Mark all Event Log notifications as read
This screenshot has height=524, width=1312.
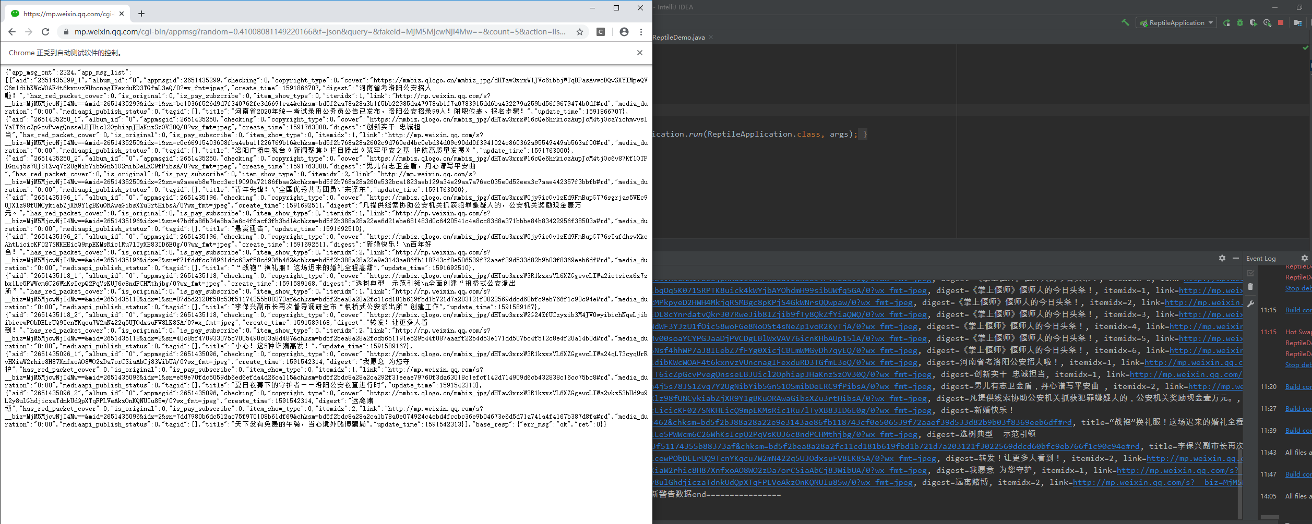tap(1250, 273)
